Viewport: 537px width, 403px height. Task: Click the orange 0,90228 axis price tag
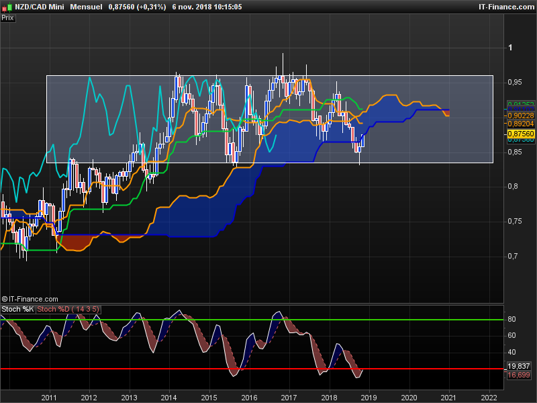click(521, 116)
